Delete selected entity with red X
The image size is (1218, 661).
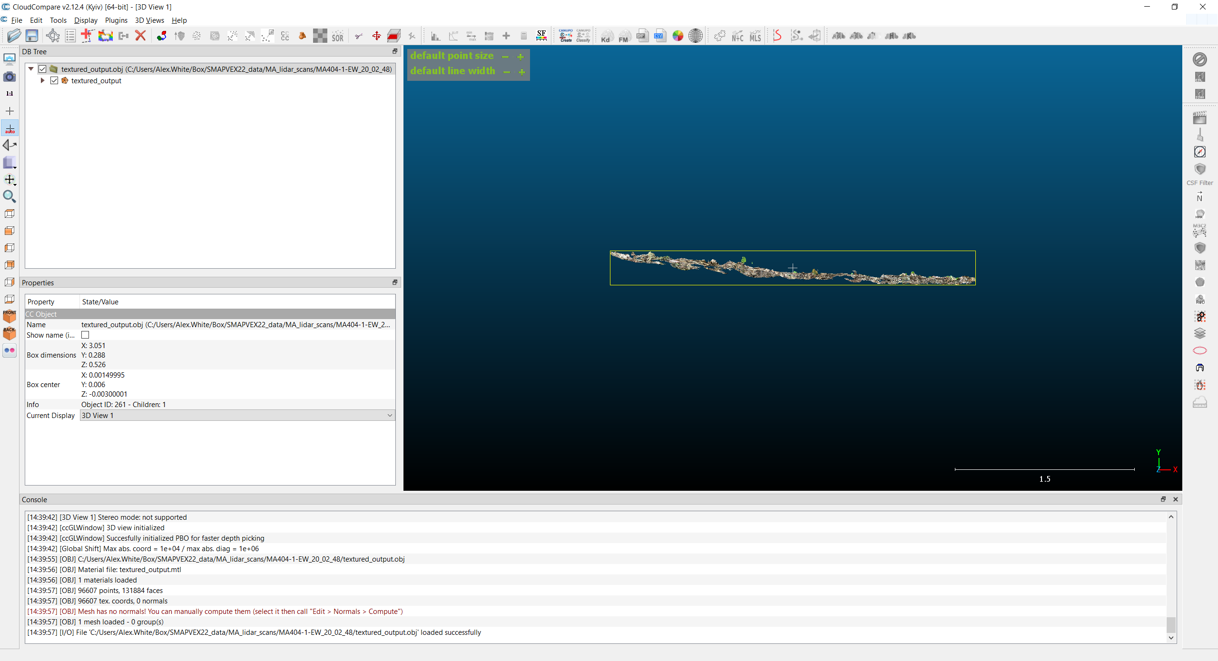tap(140, 36)
